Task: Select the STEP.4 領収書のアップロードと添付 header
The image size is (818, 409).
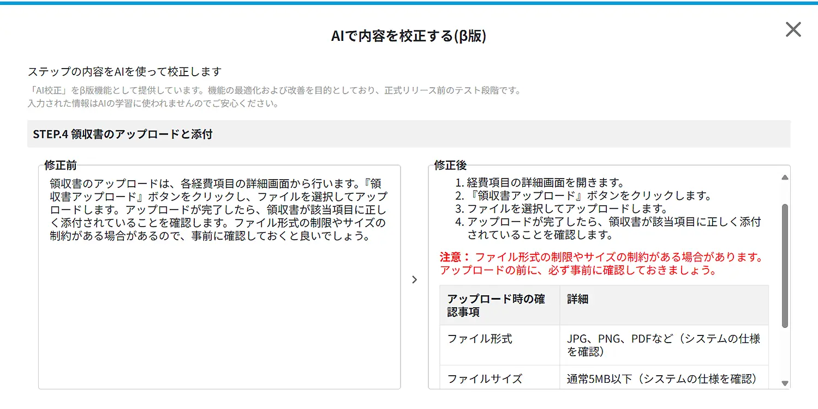Action: 123,132
